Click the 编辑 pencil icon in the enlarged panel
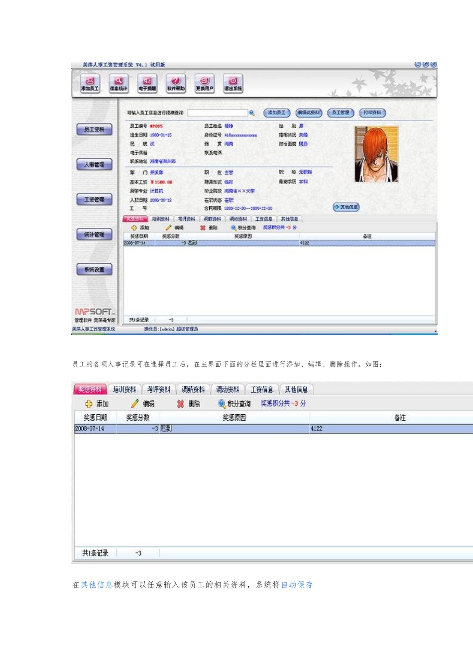Image resolution: width=473 pixels, height=669 pixels. pyautogui.click(x=134, y=404)
